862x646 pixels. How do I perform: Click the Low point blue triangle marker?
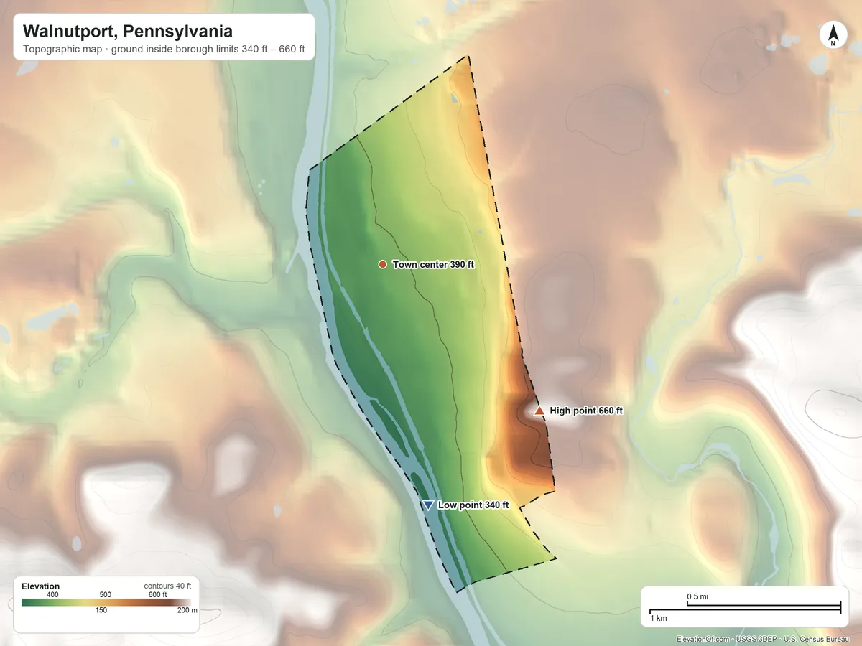428,505
